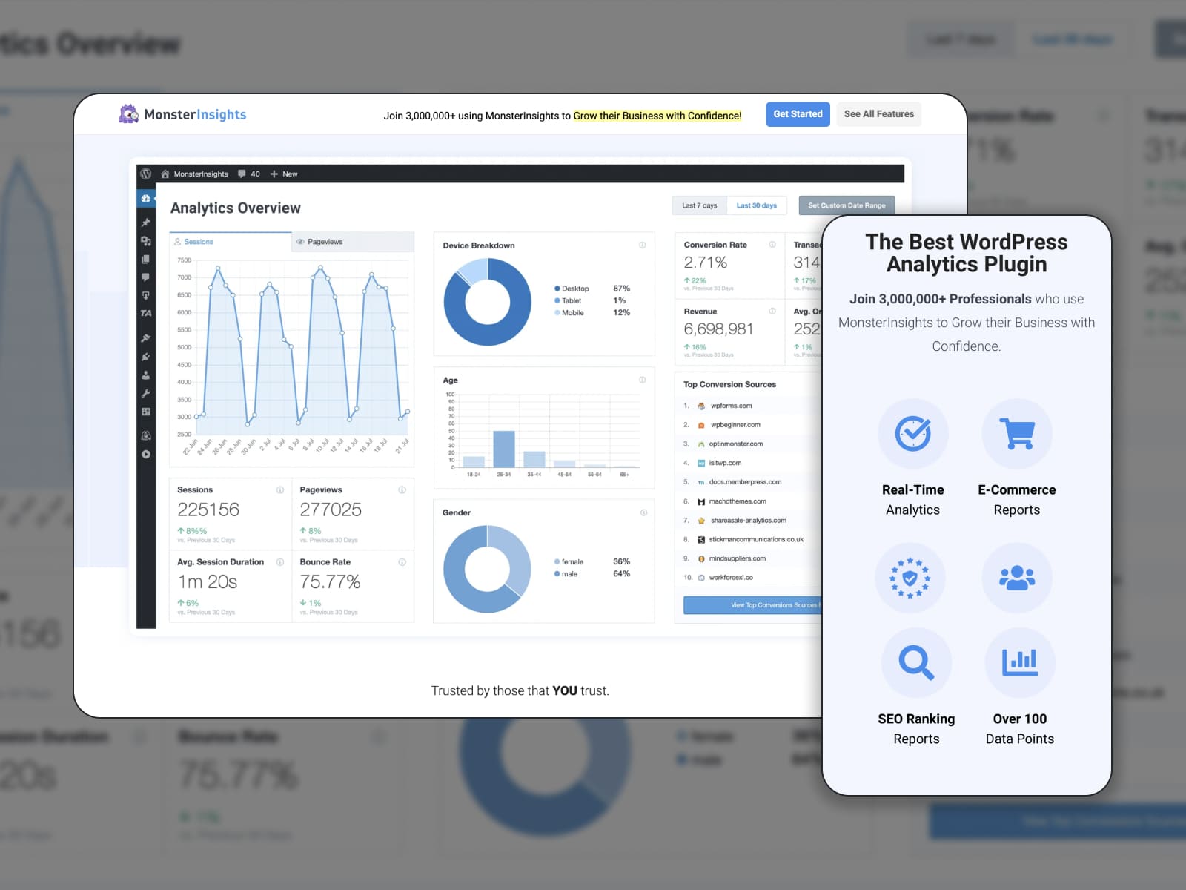
Task: Click the Over 100 Data Points chart icon
Action: coord(1020,663)
